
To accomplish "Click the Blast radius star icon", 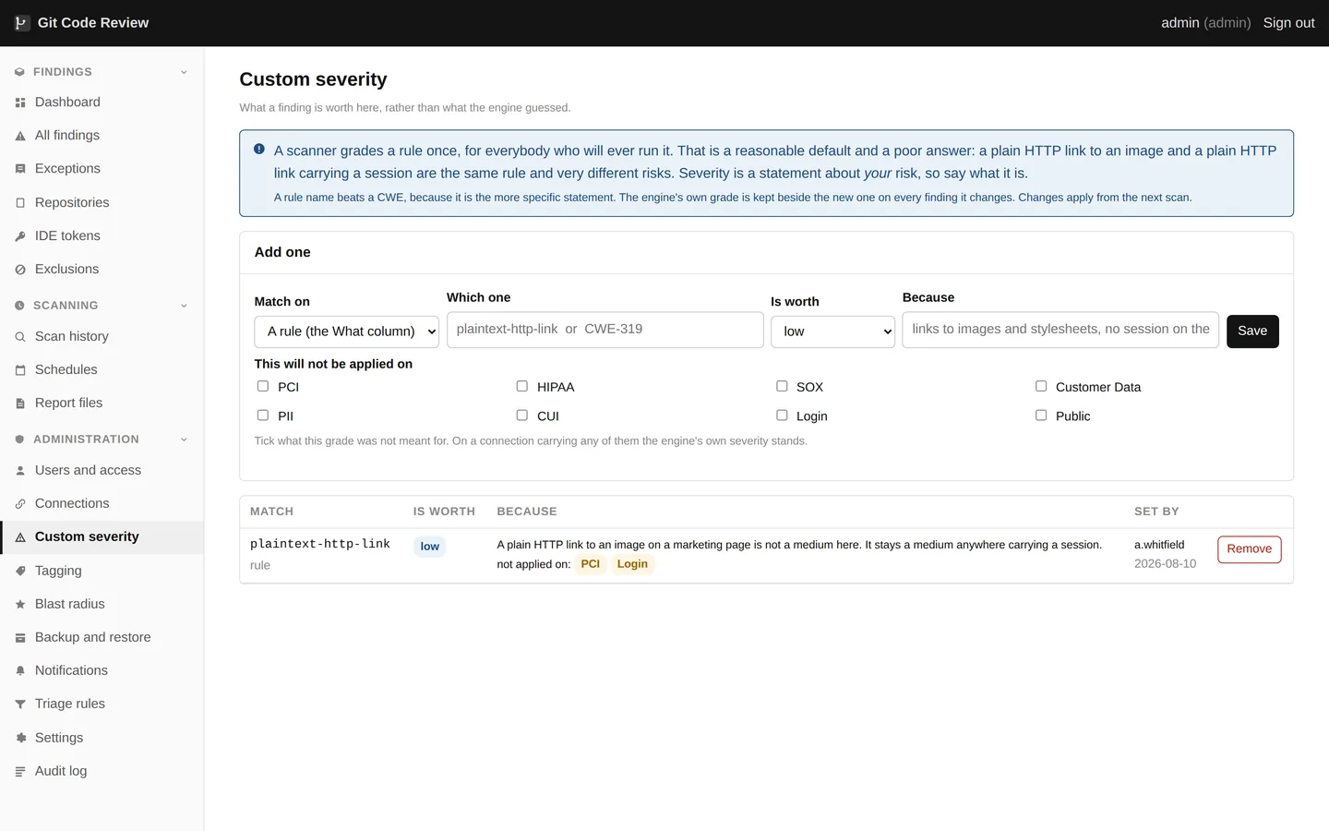I will coord(20,605).
